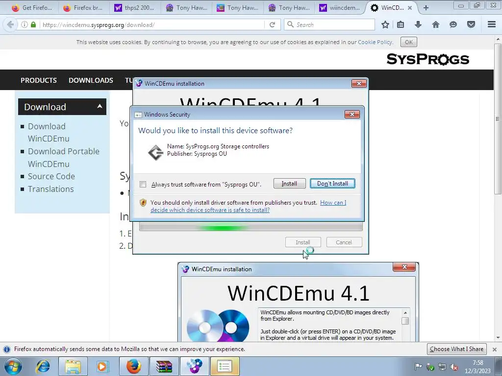Bookmark this page with the star icon
This screenshot has height=376, width=502.
pyautogui.click(x=385, y=24)
